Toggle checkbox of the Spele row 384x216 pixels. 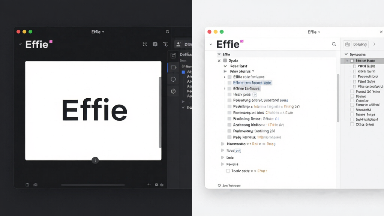point(225,60)
